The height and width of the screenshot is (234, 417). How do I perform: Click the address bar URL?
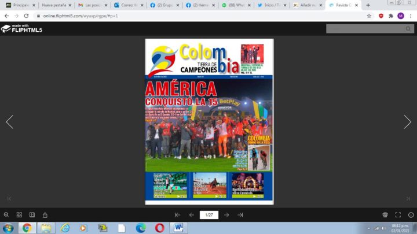(x=81, y=16)
